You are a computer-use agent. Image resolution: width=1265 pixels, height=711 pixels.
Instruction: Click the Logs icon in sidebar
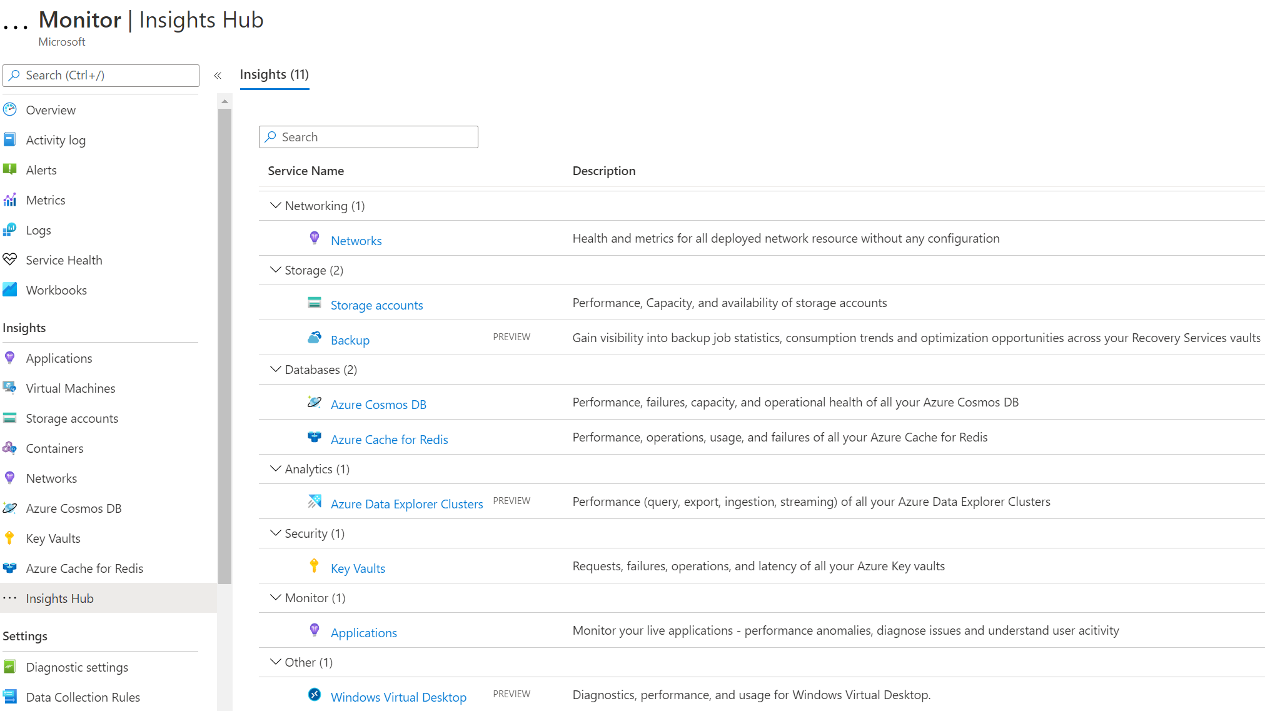[10, 230]
